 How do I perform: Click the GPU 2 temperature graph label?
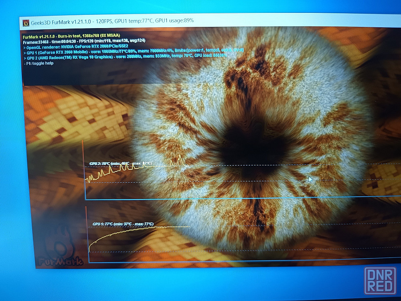click(x=121, y=164)
